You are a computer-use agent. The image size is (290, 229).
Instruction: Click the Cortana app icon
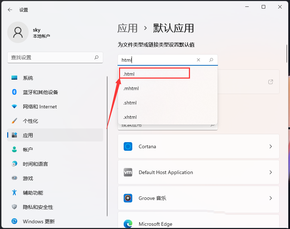[128, 146]
